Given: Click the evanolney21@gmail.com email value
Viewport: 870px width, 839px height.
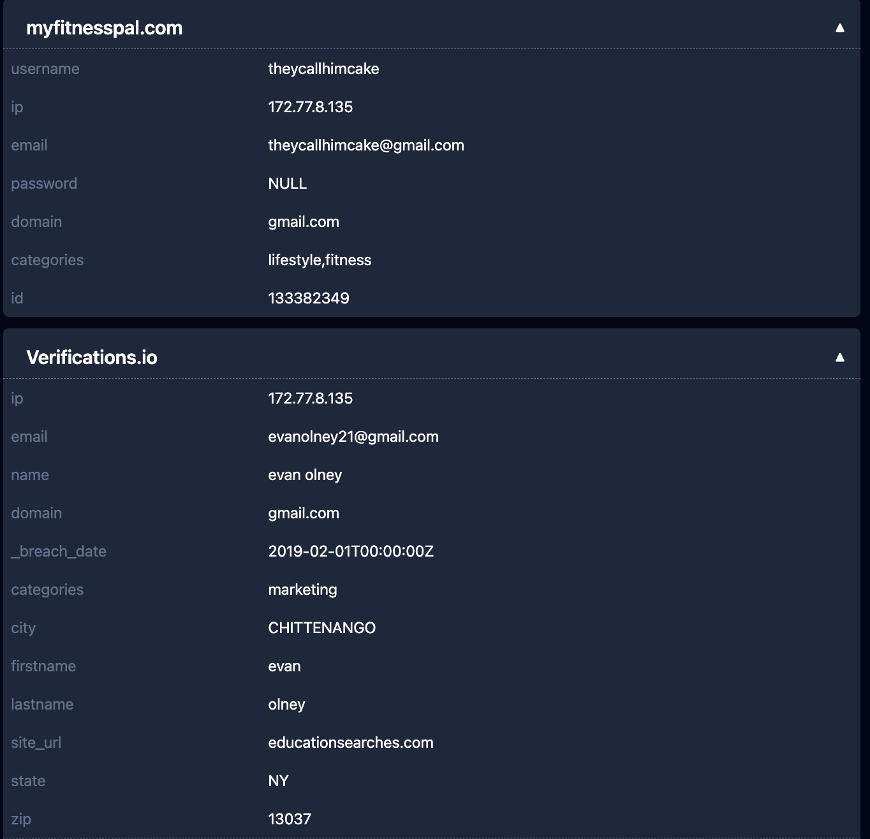Looking at the screenshot, I should click(x=353, y=437).
